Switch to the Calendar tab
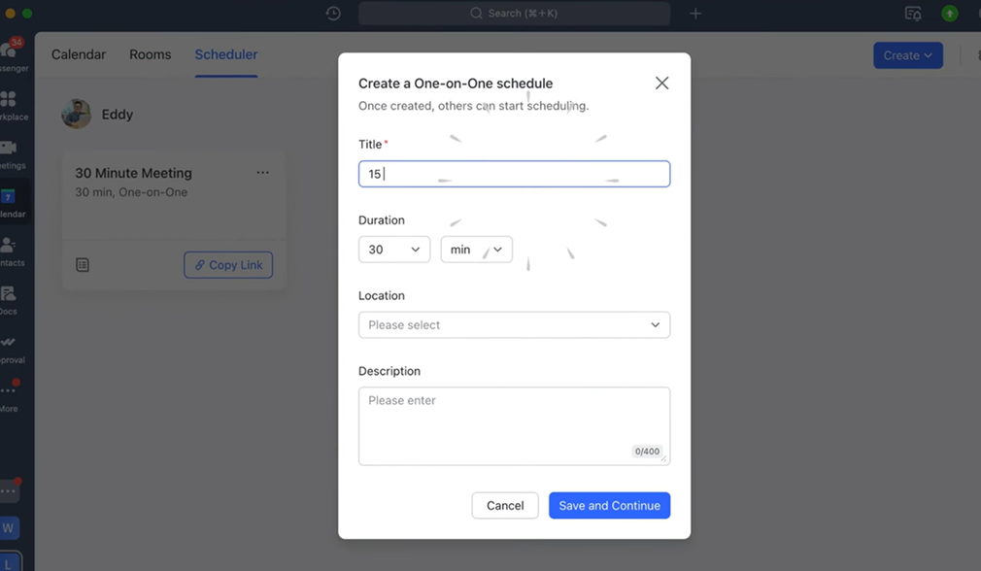 pos(79,54)
